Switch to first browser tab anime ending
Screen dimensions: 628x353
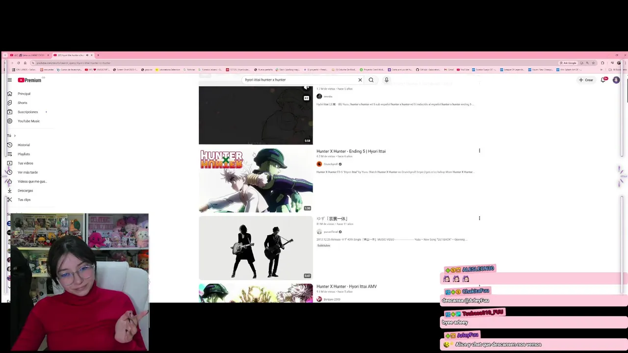point(30,55)
